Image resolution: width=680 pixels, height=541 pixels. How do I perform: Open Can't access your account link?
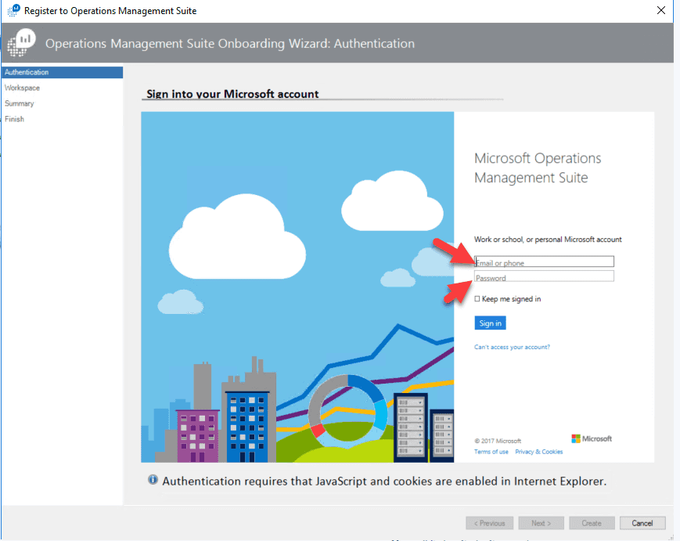click(x=512, y=347)
